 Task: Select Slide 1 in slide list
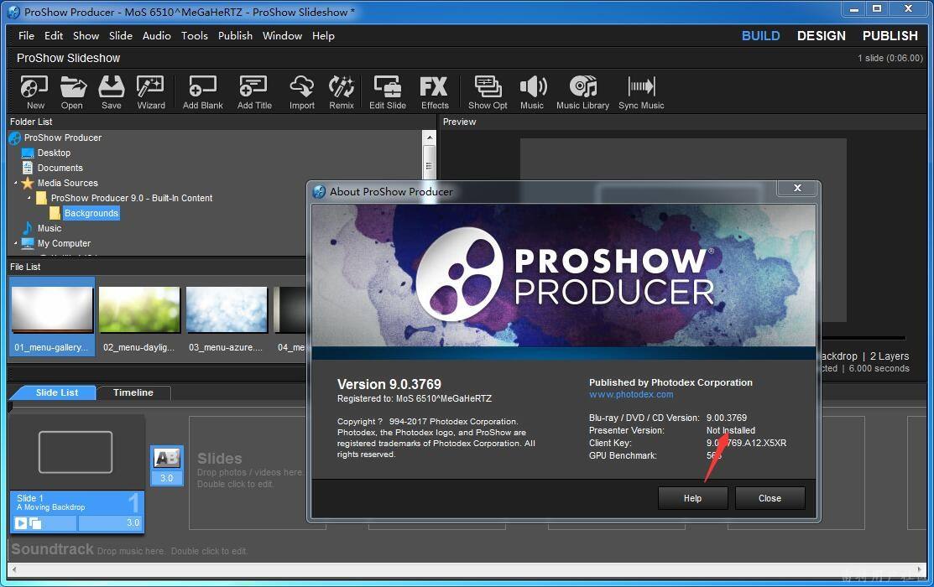[76, 473]
